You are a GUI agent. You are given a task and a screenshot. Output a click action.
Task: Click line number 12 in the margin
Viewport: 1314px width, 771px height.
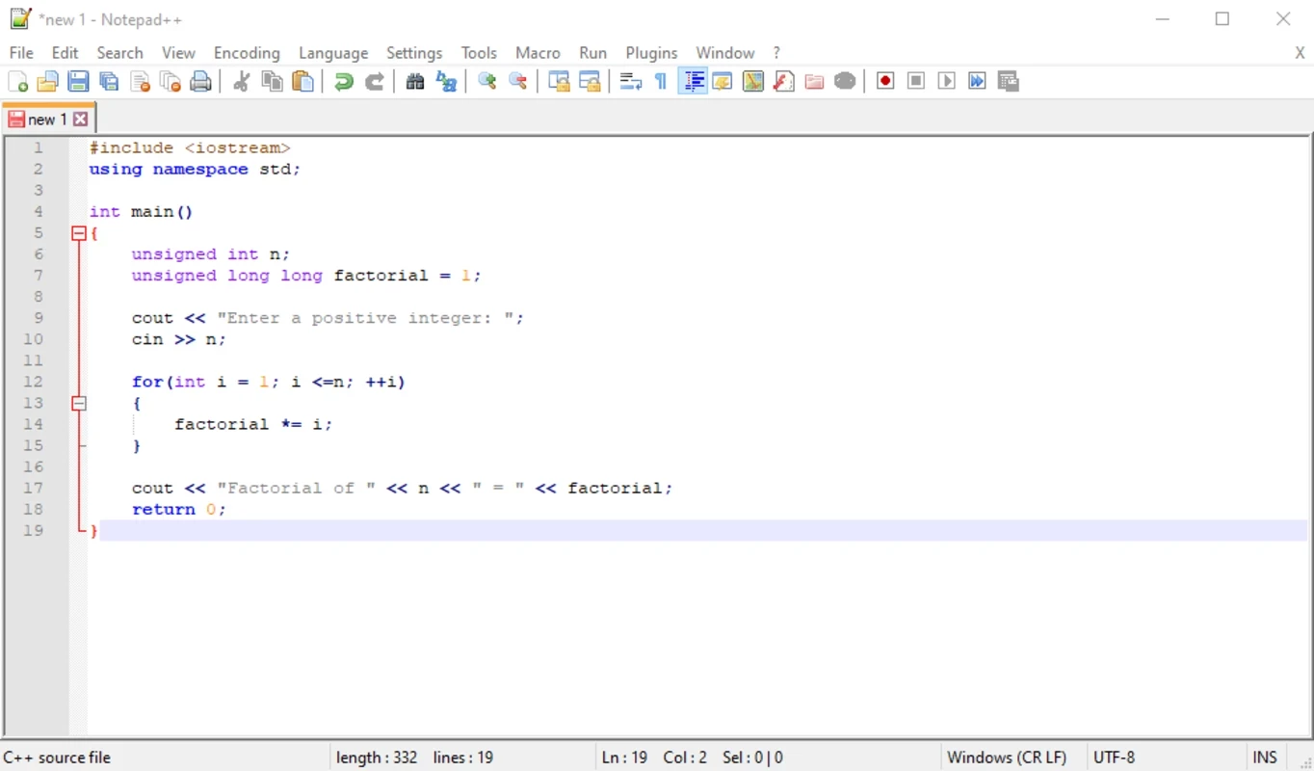34,382
